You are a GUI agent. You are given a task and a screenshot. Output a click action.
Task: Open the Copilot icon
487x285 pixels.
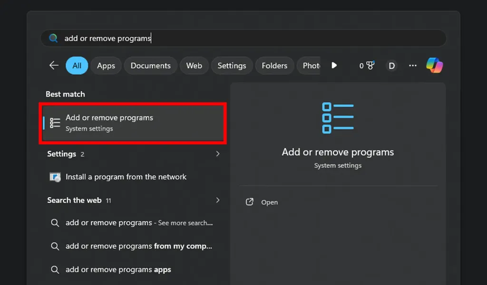tap(434, 66)
